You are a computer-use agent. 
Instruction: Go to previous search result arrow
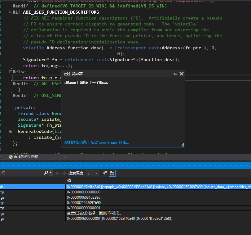click(x=57, y=173)
